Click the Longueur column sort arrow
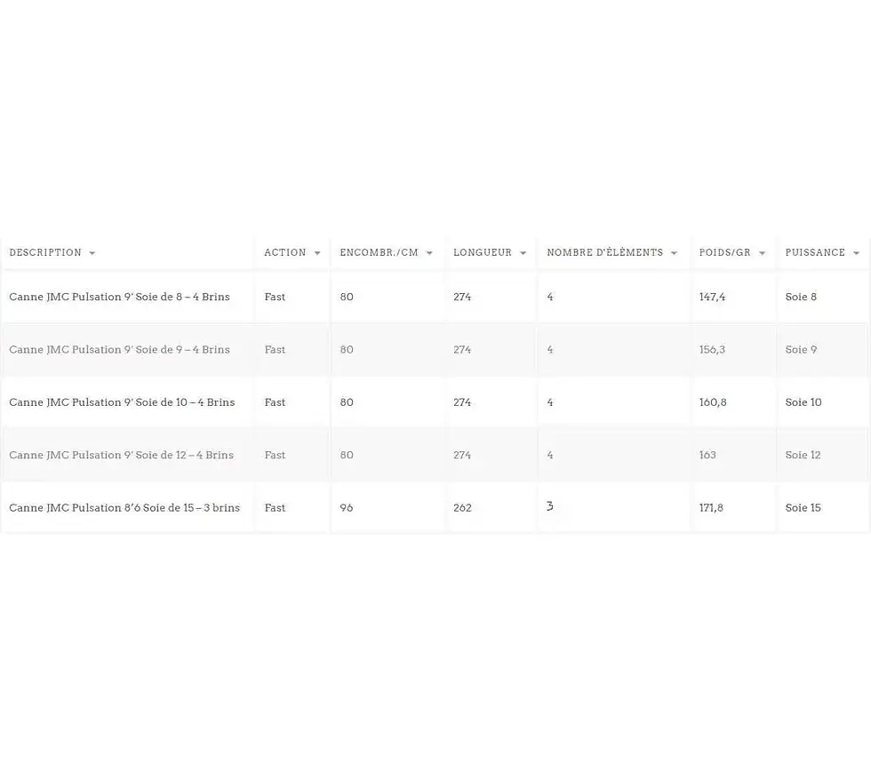Image resolution: width=871 pixels, height=771 pixels. coord(523,253)
